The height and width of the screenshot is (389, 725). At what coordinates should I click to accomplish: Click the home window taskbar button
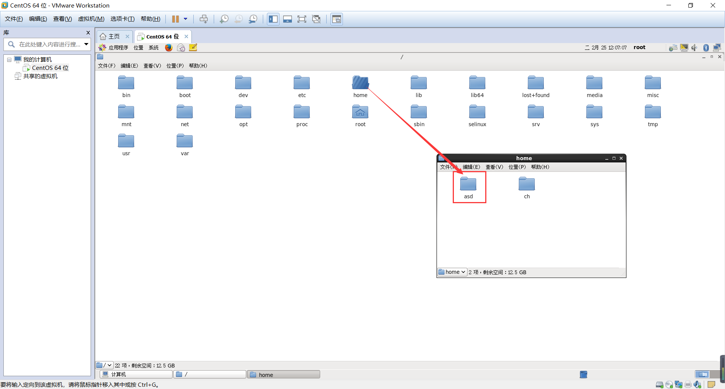pyautogui.click(x=284, y=374)
